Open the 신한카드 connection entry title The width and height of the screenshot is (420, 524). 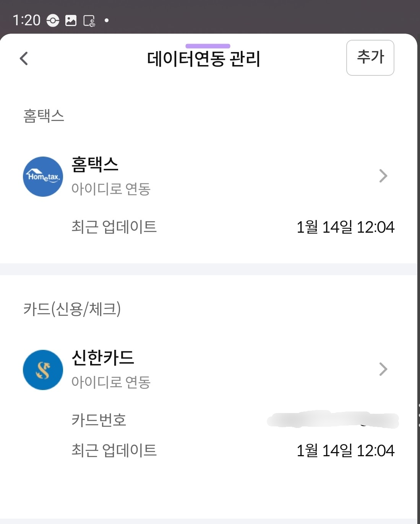click(x=103, y=357)
